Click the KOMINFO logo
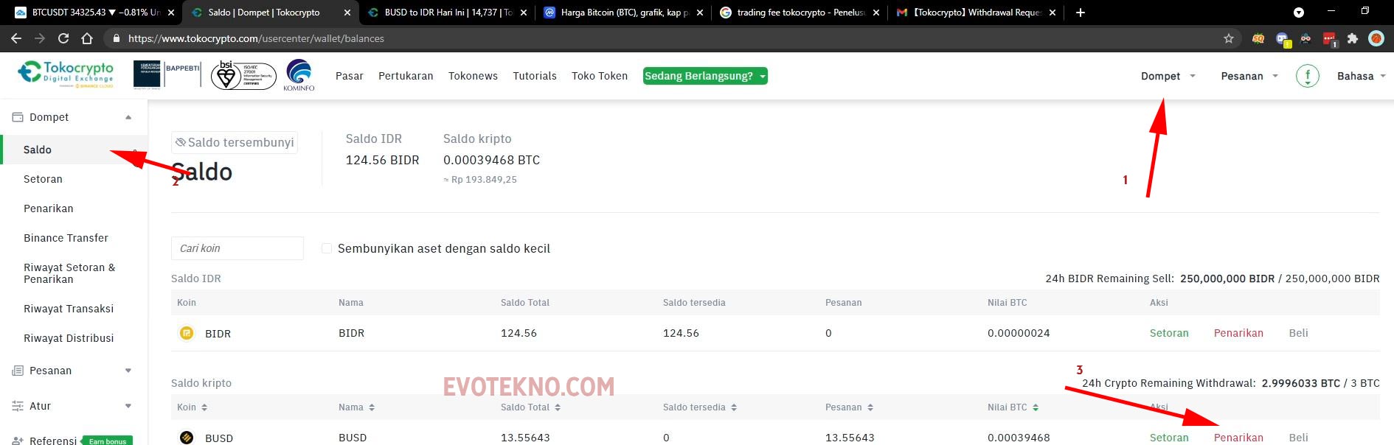The width and height of the screenshot is (1394, 445). [x=299, y=75]
